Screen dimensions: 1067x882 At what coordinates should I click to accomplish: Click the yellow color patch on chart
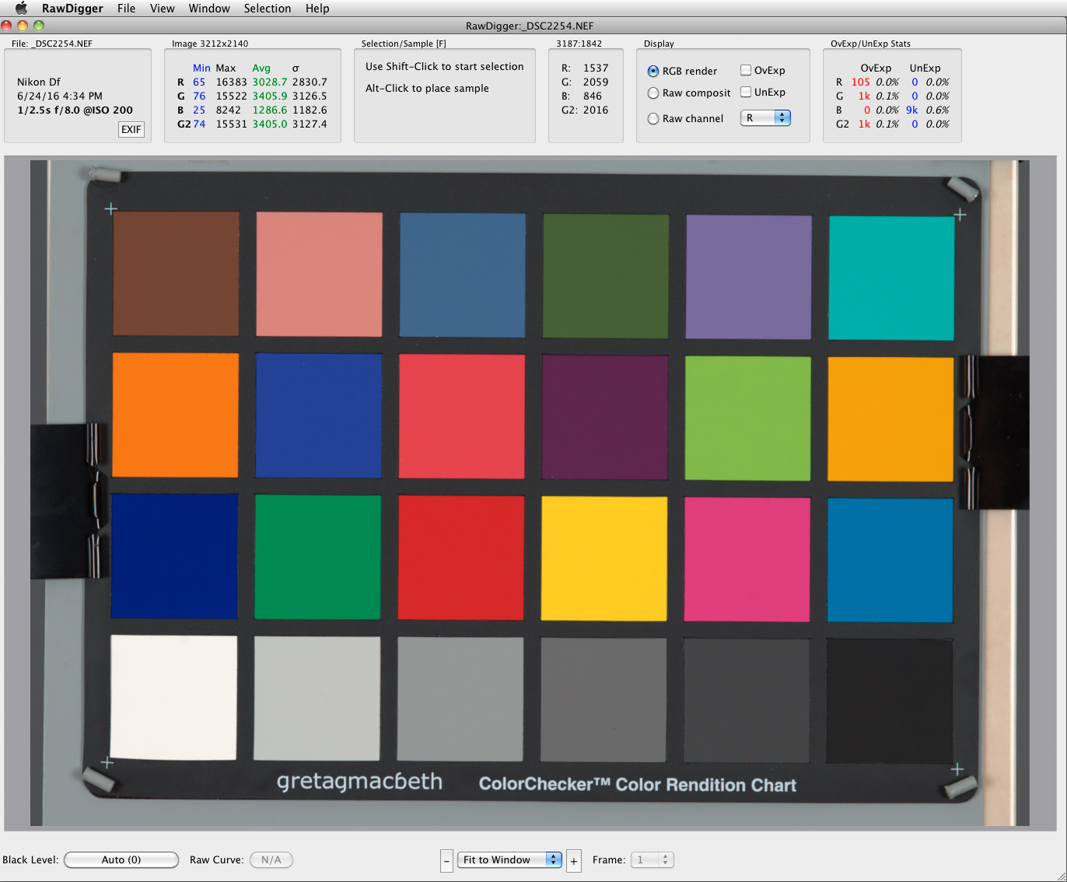(604, 558)
